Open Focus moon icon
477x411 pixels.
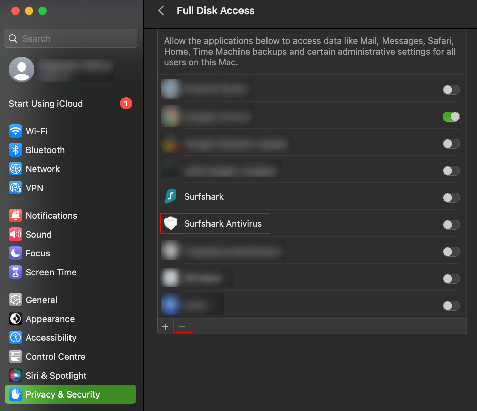pyautogui.click(x=16, y=253)
